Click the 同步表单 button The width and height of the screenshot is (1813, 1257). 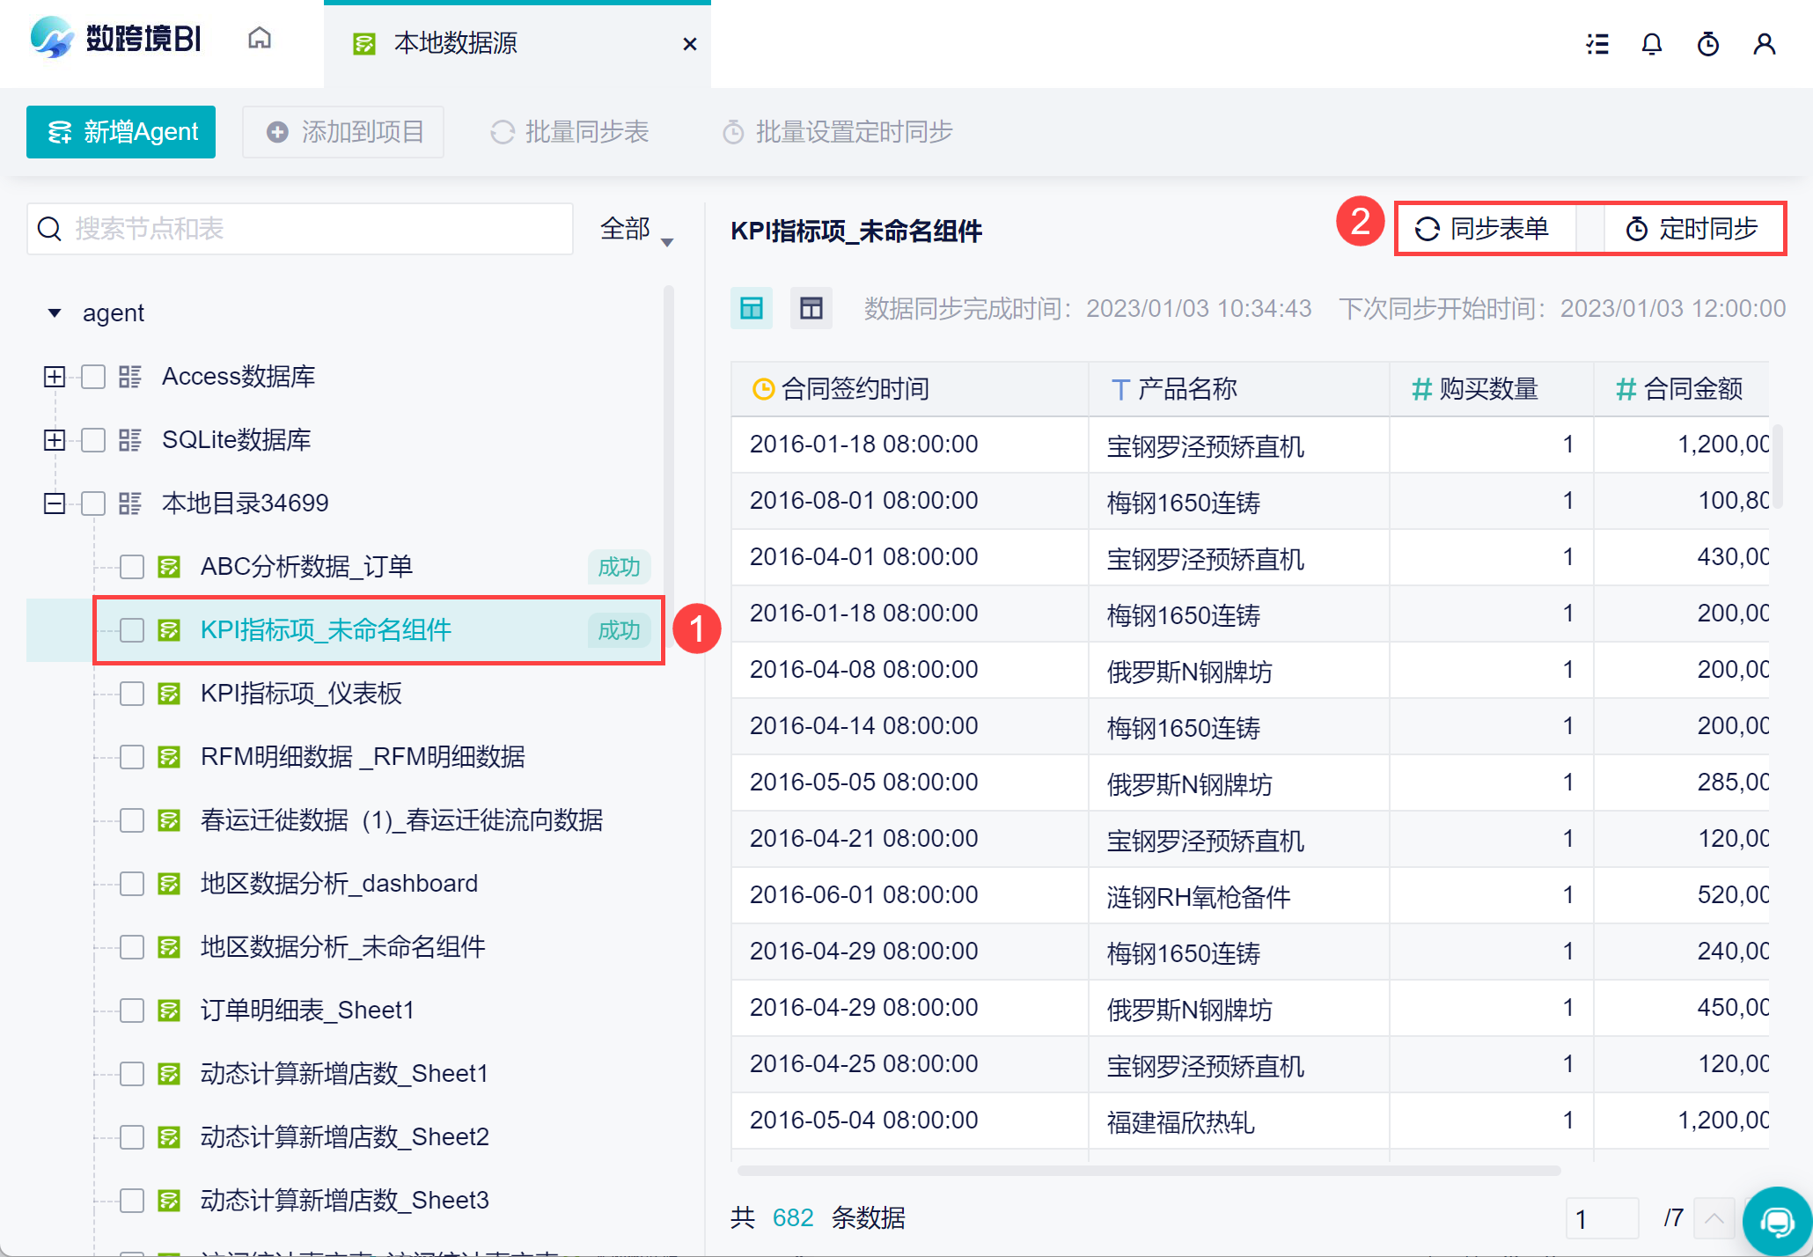1484,229
